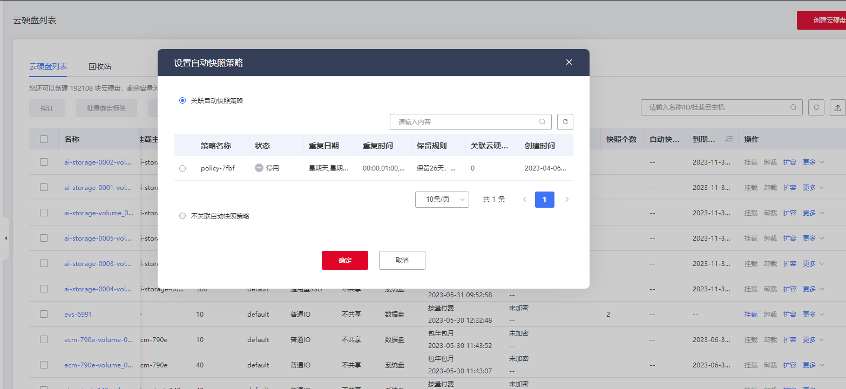Select 关联自动快照策略 radio option
The width and height of the screenshot is (846, 389).
[182, 100]
